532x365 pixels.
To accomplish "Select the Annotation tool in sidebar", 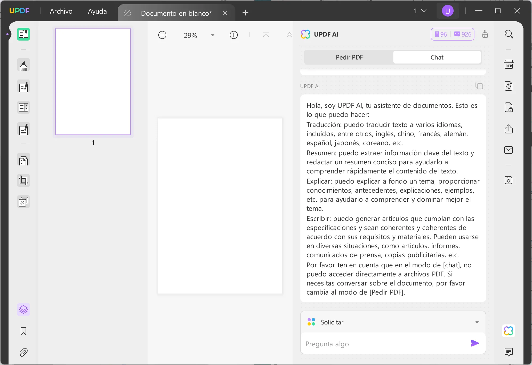I will point(23,66).
